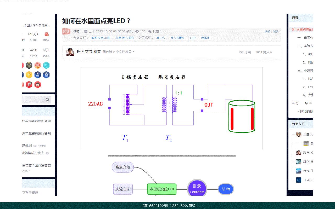
Task: Click the purple 目录 Contents node in the mind map
Action: tap(197, 189)
